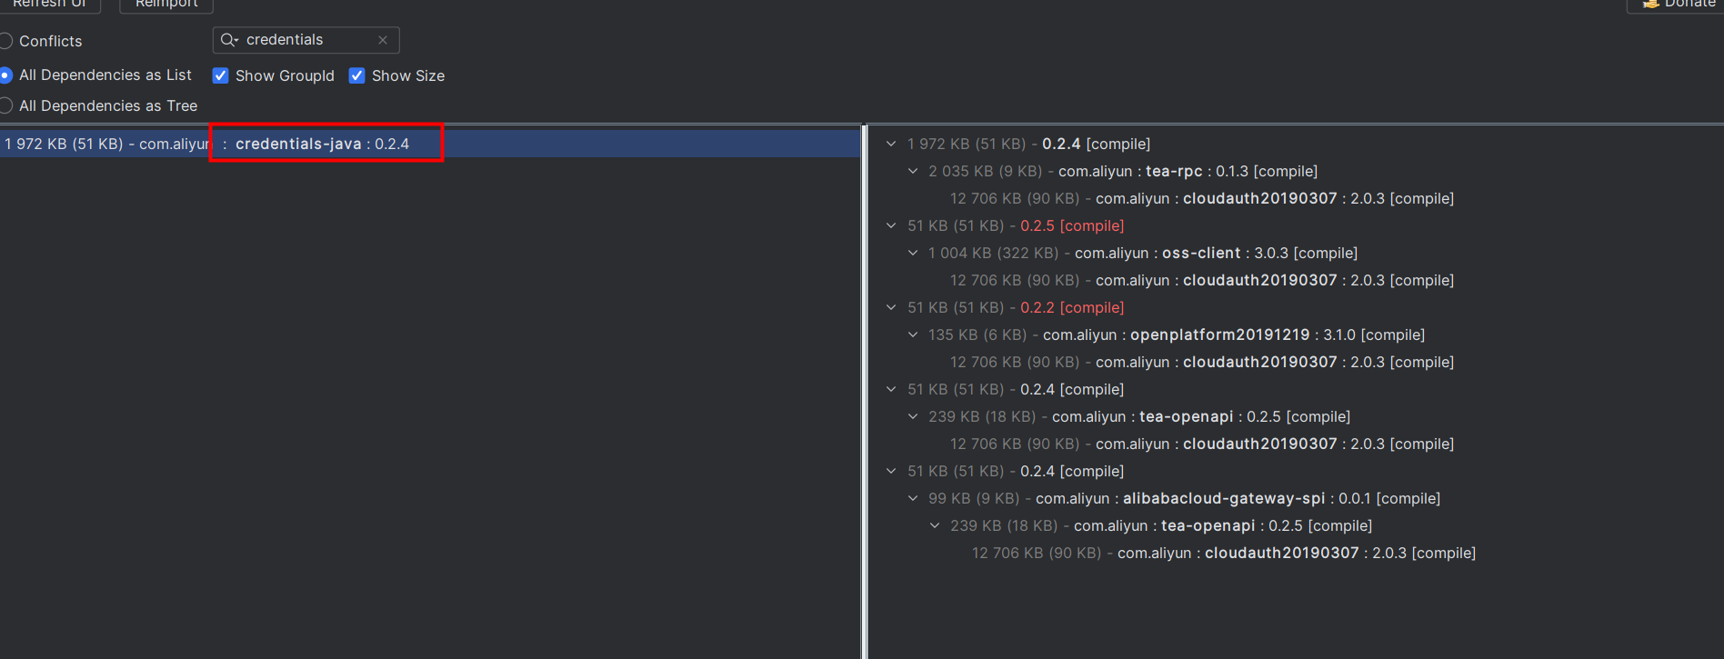Select the openplatform20191219 : 3.1.0 row
Viewport: 1724px width, 659px height.
point(1177,334)
